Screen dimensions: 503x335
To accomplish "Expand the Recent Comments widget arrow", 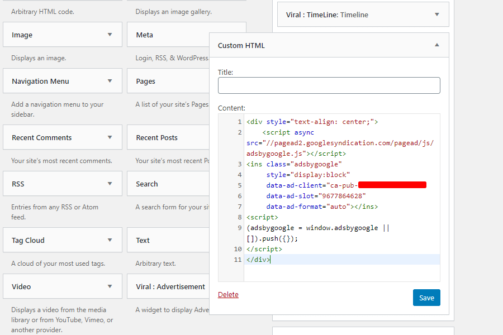I will (x=110, y=137).
